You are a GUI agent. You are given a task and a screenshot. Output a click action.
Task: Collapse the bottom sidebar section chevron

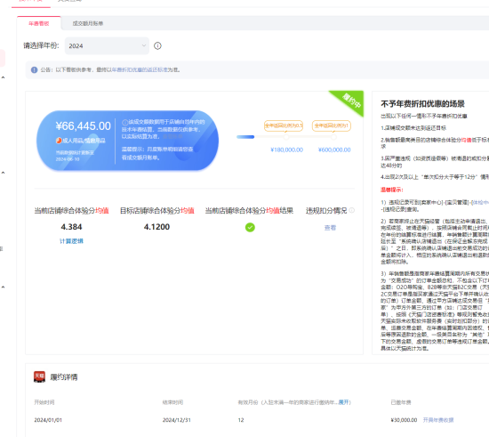[4, 287]
